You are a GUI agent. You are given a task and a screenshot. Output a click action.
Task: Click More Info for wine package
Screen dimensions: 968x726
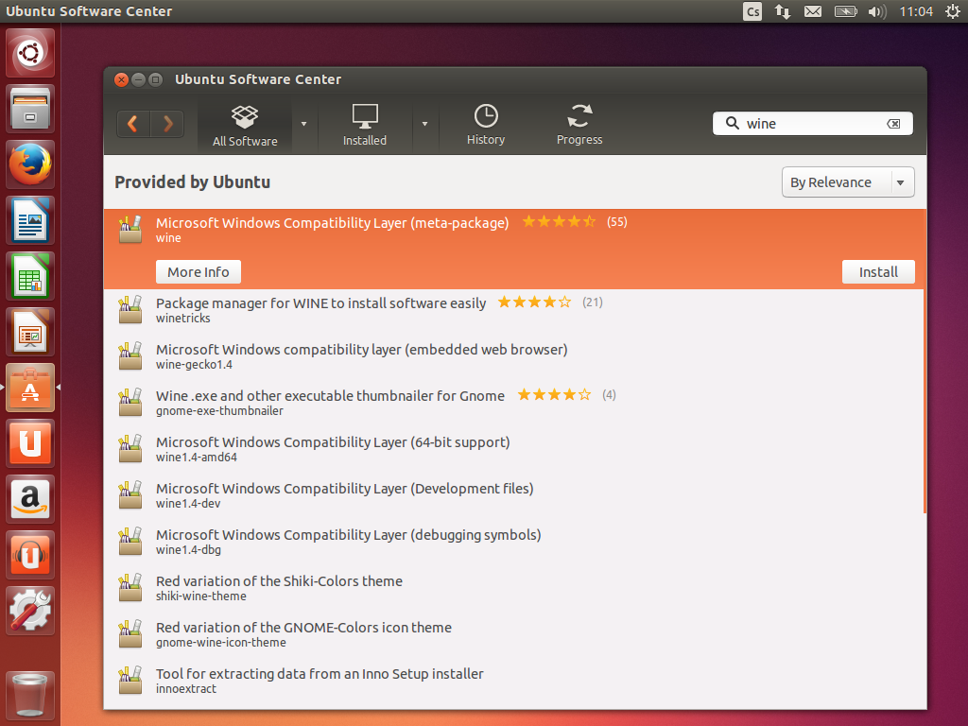point(198,272)
